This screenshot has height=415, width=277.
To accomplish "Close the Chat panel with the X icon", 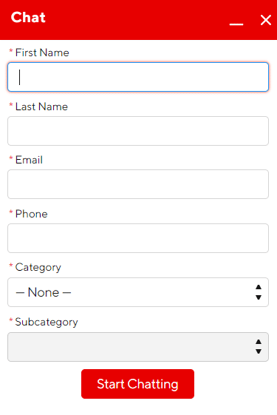I will coord(266,20).
